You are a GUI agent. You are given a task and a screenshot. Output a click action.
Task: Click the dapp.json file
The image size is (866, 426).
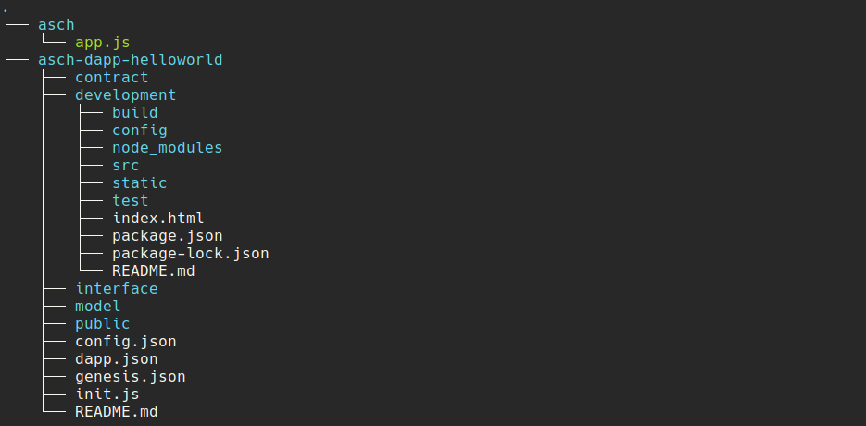pos(117,359)
